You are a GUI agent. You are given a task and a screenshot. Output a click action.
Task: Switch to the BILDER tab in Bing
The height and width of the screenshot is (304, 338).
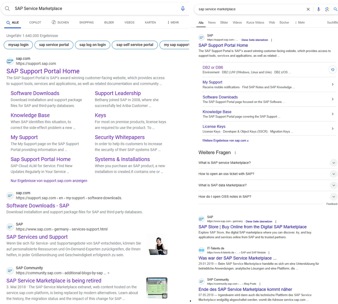point(109,22)
